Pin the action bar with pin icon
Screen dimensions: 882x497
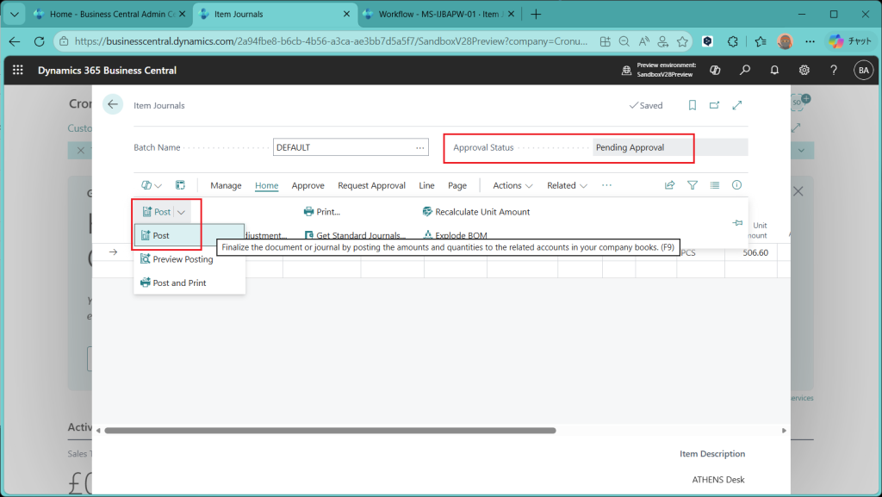(737, 223)
